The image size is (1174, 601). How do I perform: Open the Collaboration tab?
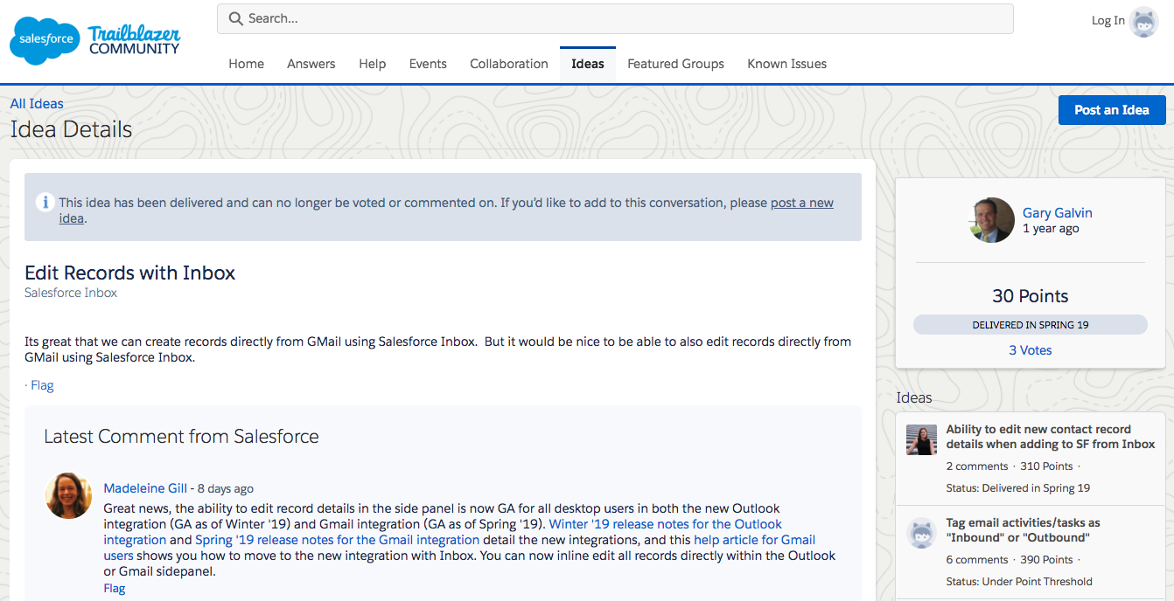tap(509, 64)
